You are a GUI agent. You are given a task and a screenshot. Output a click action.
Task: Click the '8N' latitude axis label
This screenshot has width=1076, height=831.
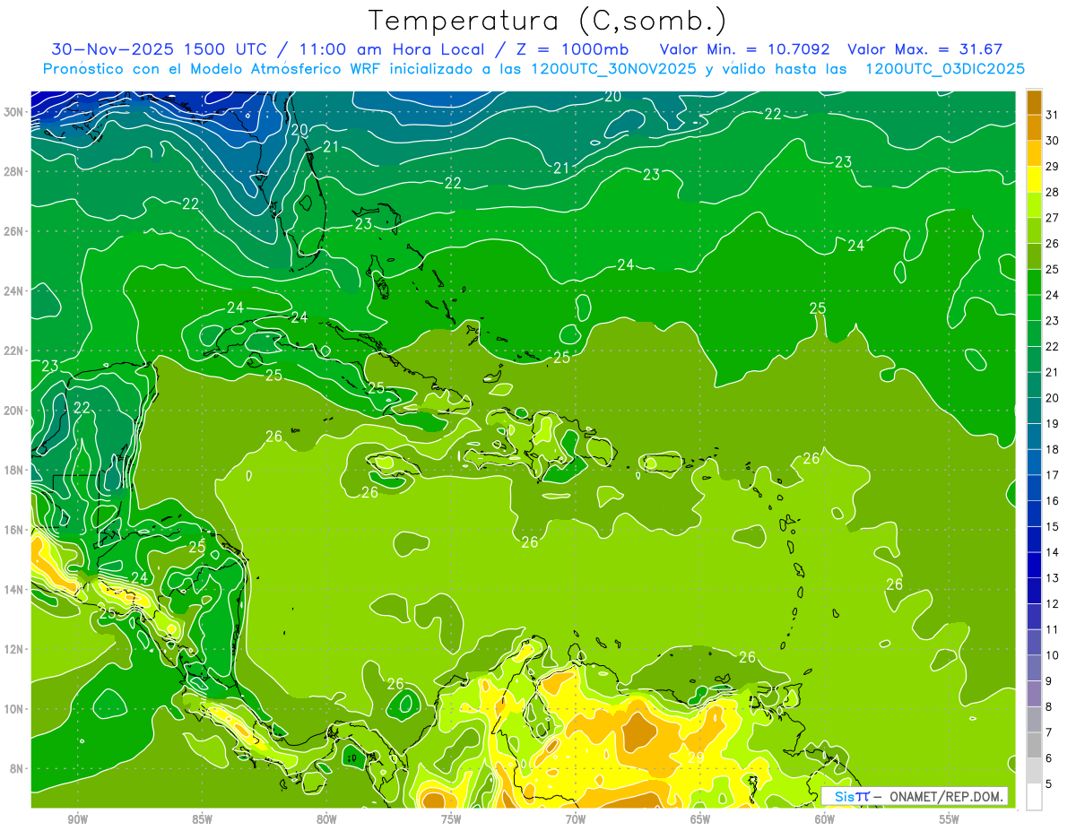click(x=18, y=768)
